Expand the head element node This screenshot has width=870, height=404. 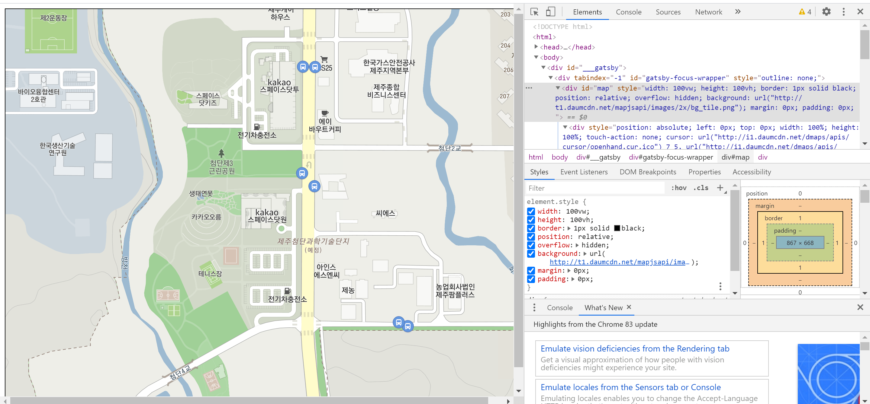(x=536, y=47)
